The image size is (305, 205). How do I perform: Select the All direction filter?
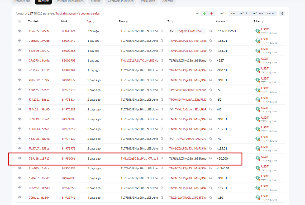(198, 13)
